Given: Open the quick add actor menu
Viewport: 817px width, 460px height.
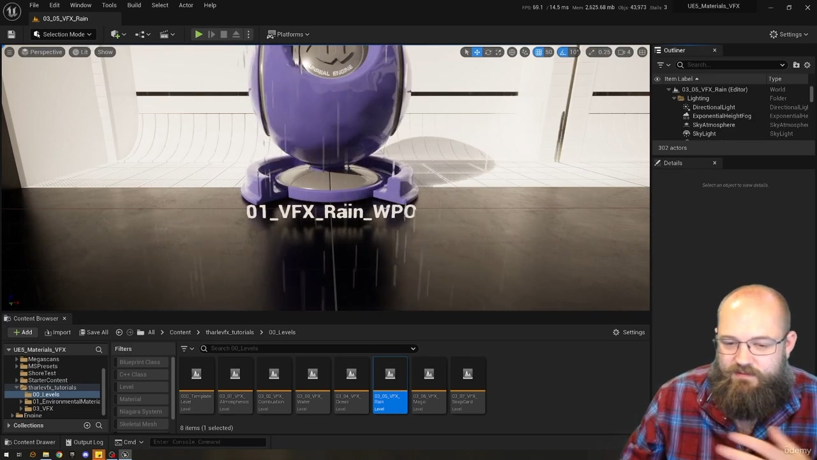Looking at the screenshot, I should click(x=118, y=34).
